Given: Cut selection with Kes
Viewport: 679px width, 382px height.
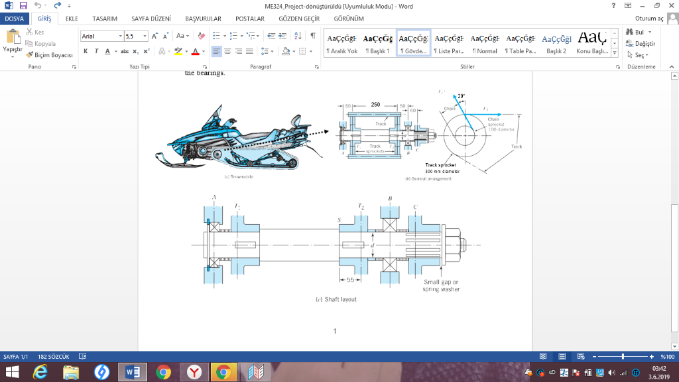Looking at the screenshot, I should pyautogui.click(x=35, y=32).
